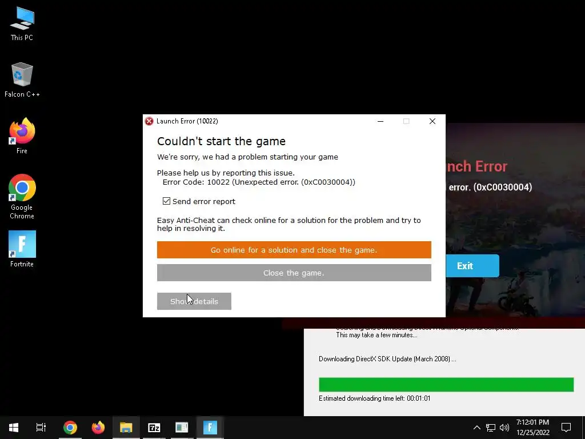
Task: Open Firefox from the taskbar
Action: tap(98, 428)
